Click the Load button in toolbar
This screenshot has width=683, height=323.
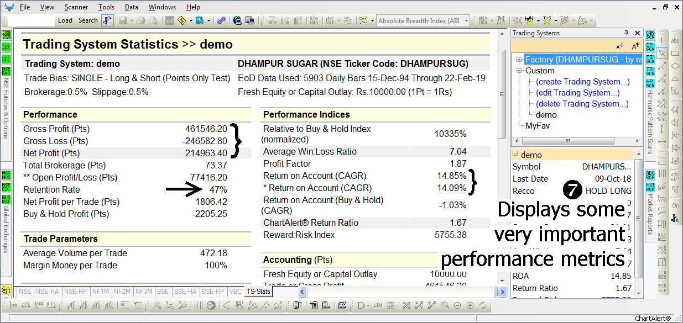pyautogui.click(x=65, y=20)
